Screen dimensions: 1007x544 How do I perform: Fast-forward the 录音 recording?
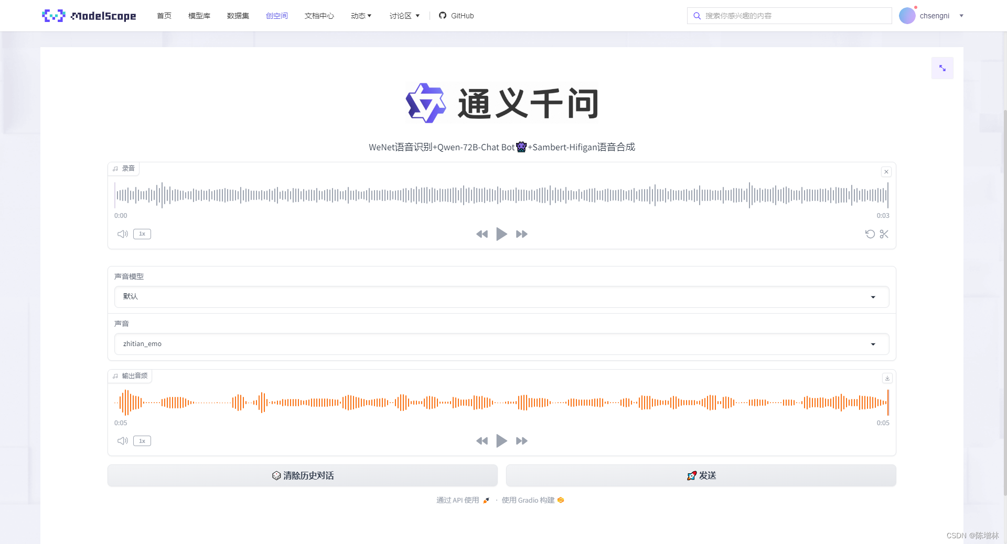tap(522, 234)
